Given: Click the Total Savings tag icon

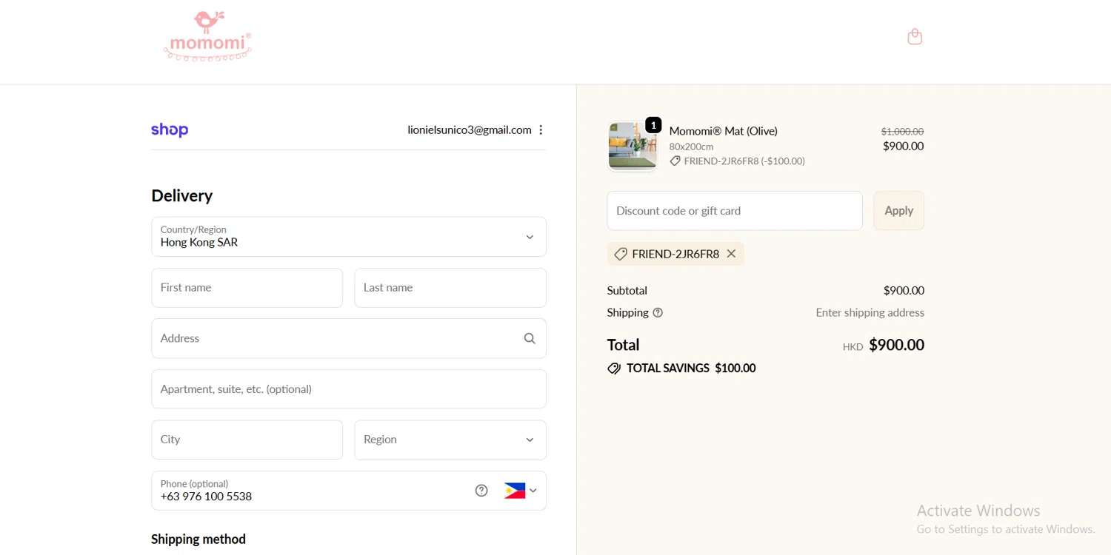Looking at the screenshot, I should coord(614,368).
